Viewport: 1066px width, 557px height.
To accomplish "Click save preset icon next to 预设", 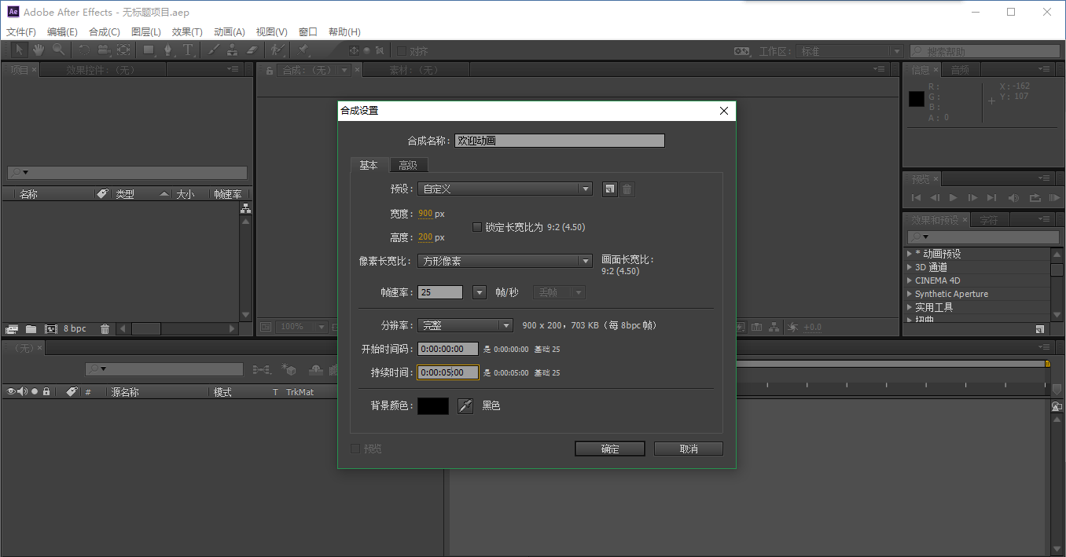I will tap(609, 189).
